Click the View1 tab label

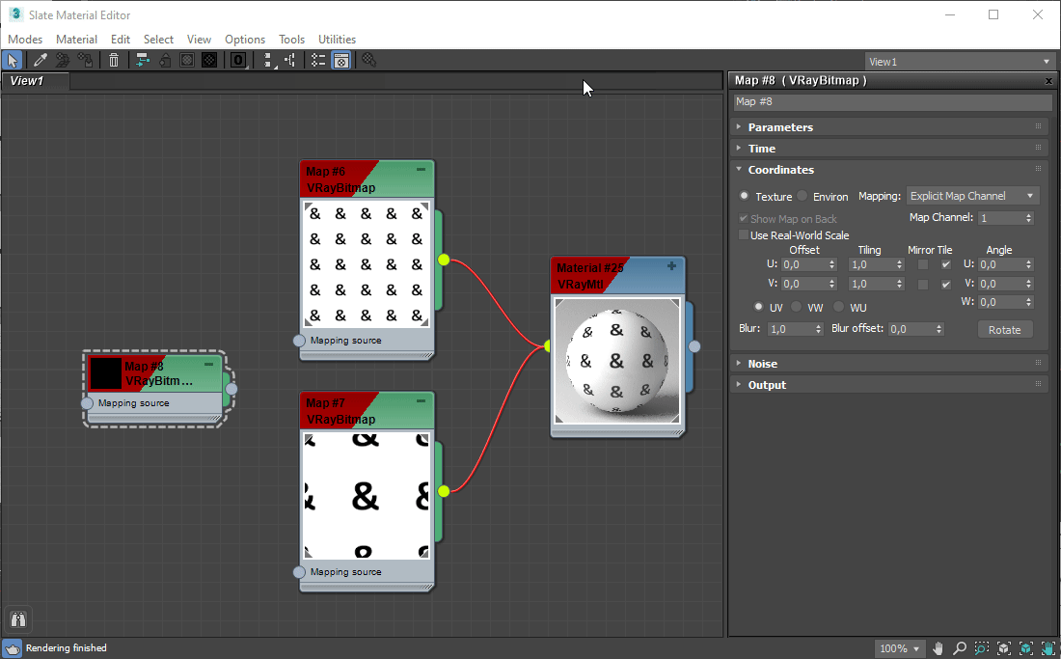(x=25, y=81)
